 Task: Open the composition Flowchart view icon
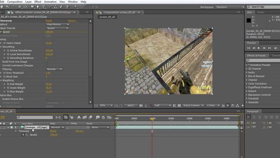[237, 105]
